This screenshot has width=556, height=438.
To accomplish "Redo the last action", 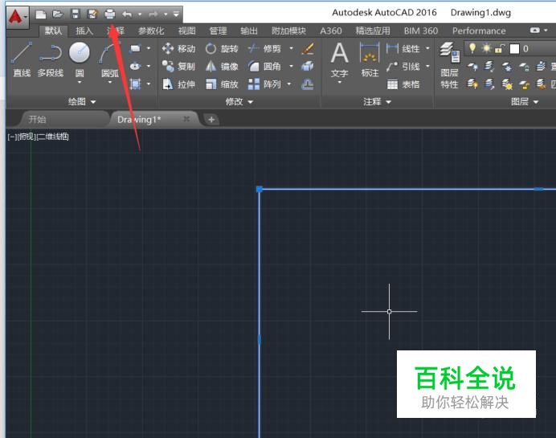I will click(153, 14).
